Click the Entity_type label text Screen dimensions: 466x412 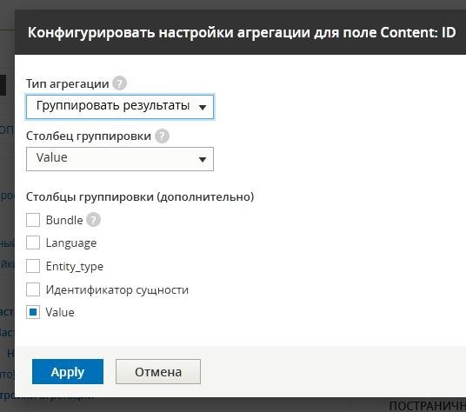[x=75, y=267]
